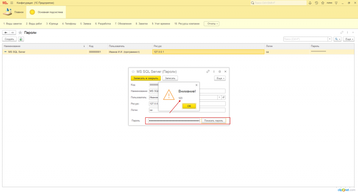Screen dimensions: 358x192
Task: Open 5. Заявка
Action: click(86, 24)
